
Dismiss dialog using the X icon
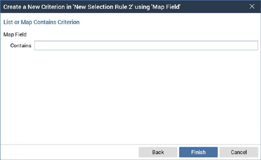click(252, 7)
